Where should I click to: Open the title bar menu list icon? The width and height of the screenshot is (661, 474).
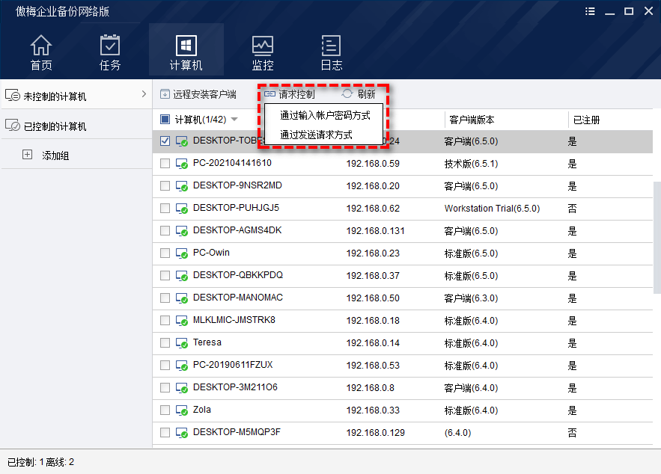click(591, 11)
